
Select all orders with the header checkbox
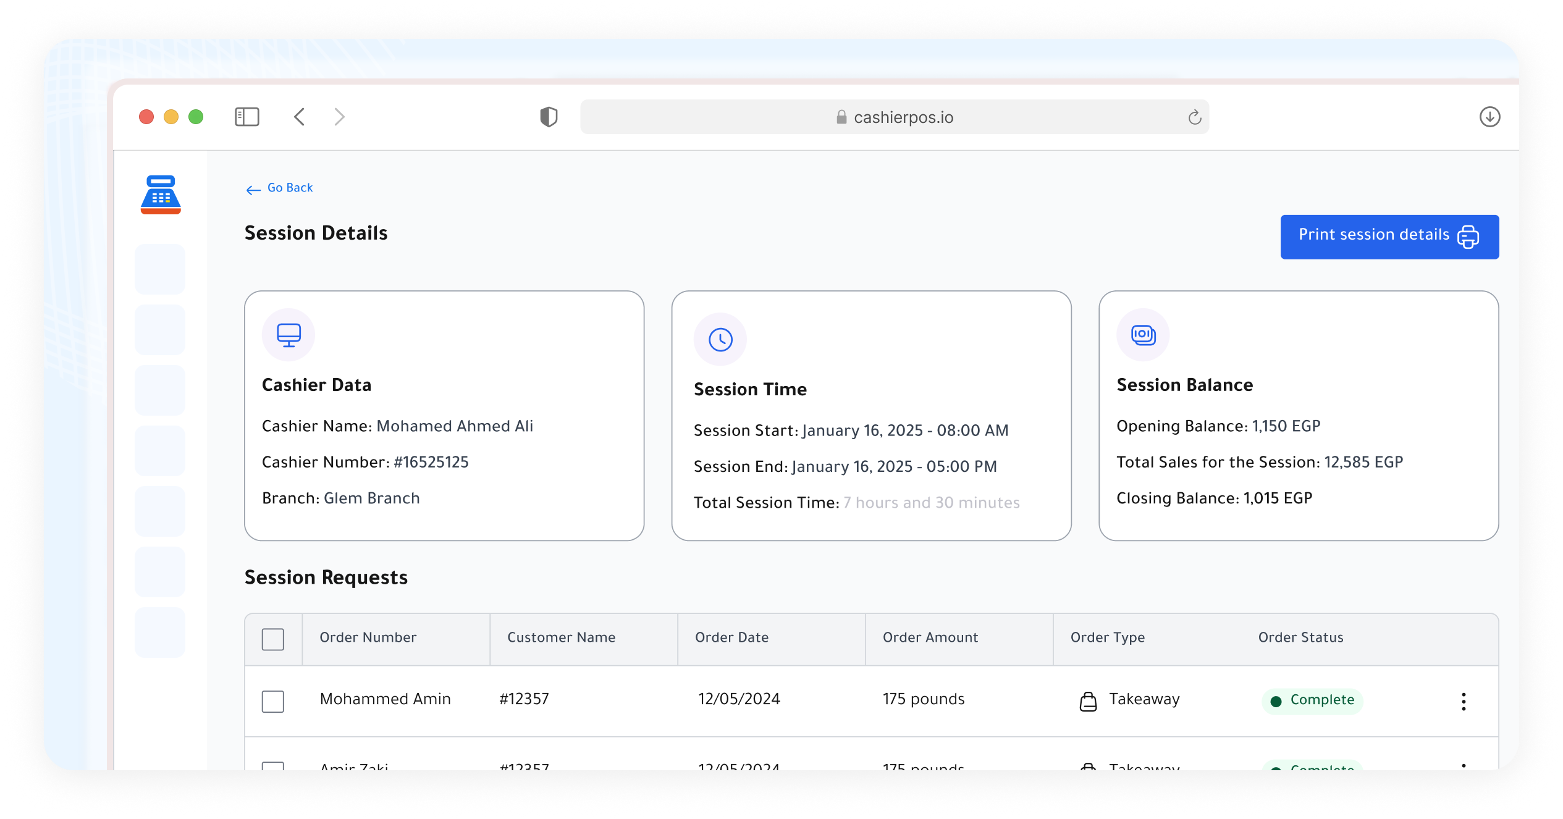(x=272, y=639)
